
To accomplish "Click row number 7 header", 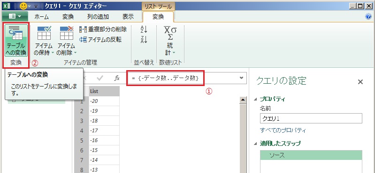I will tap(82, 160).
